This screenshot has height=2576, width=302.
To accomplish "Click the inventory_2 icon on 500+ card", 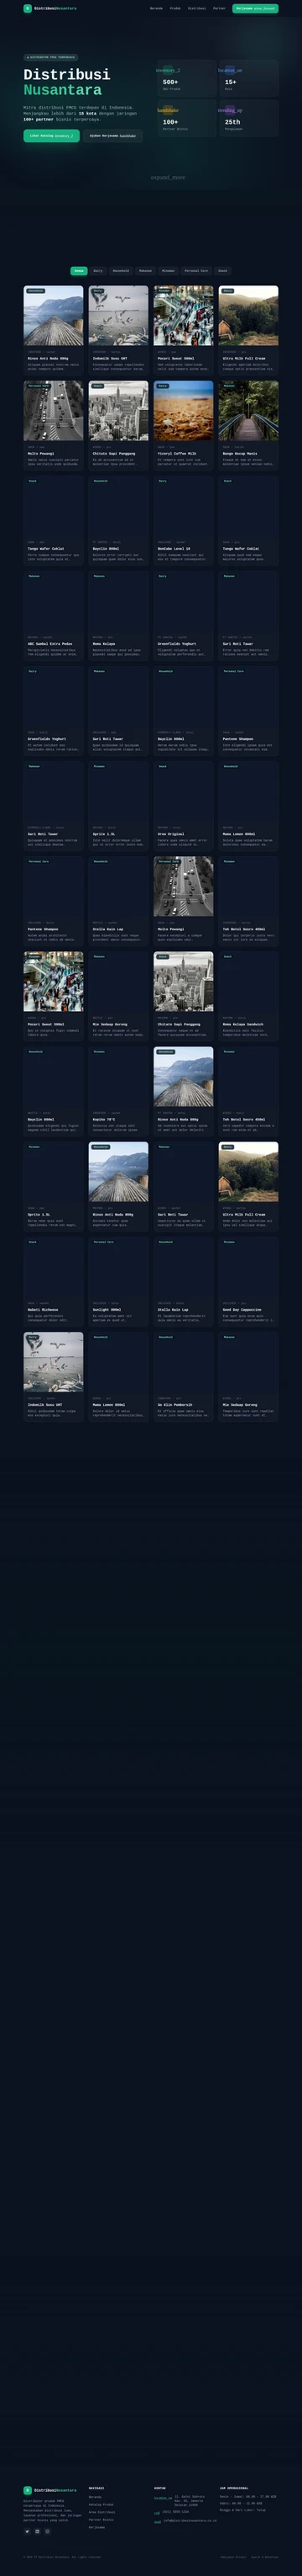I will (168, 71).
